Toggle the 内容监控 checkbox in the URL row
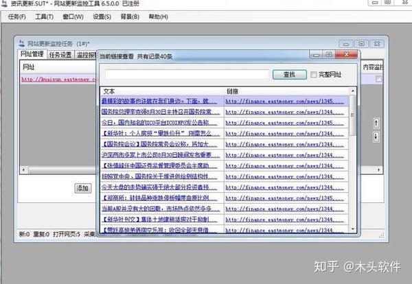 pyautogui.click(x=378, y=79)
